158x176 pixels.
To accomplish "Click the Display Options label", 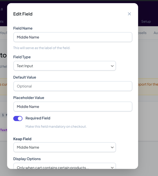I will click(x=27, y=159).
